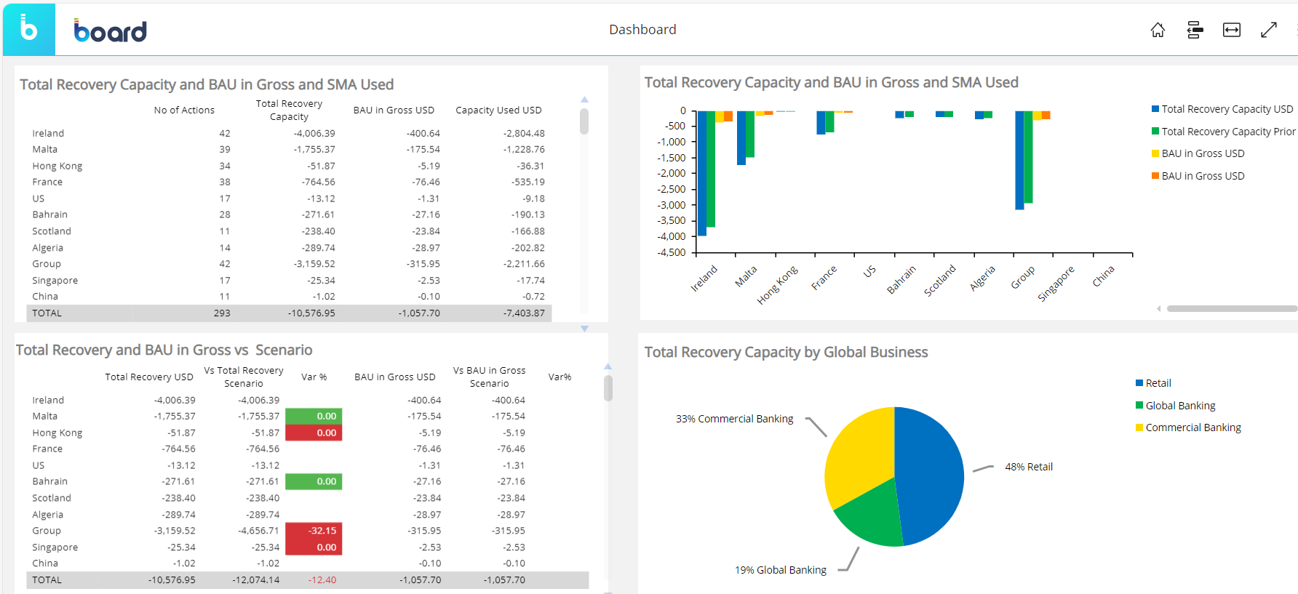Click value -10,576.95 in first table total
Image resolution: width=1298 pixels, height=594 pixels.
point(311,313)
